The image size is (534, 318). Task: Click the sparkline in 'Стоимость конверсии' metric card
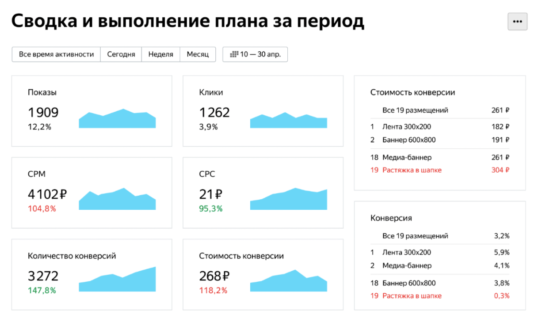coord(289,280)
